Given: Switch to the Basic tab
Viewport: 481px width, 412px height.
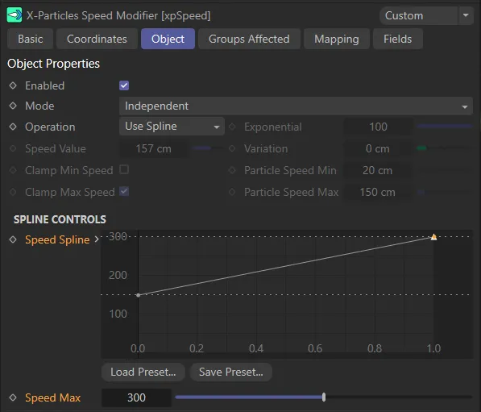Looking at the screenshot, I should pos(31,39).
